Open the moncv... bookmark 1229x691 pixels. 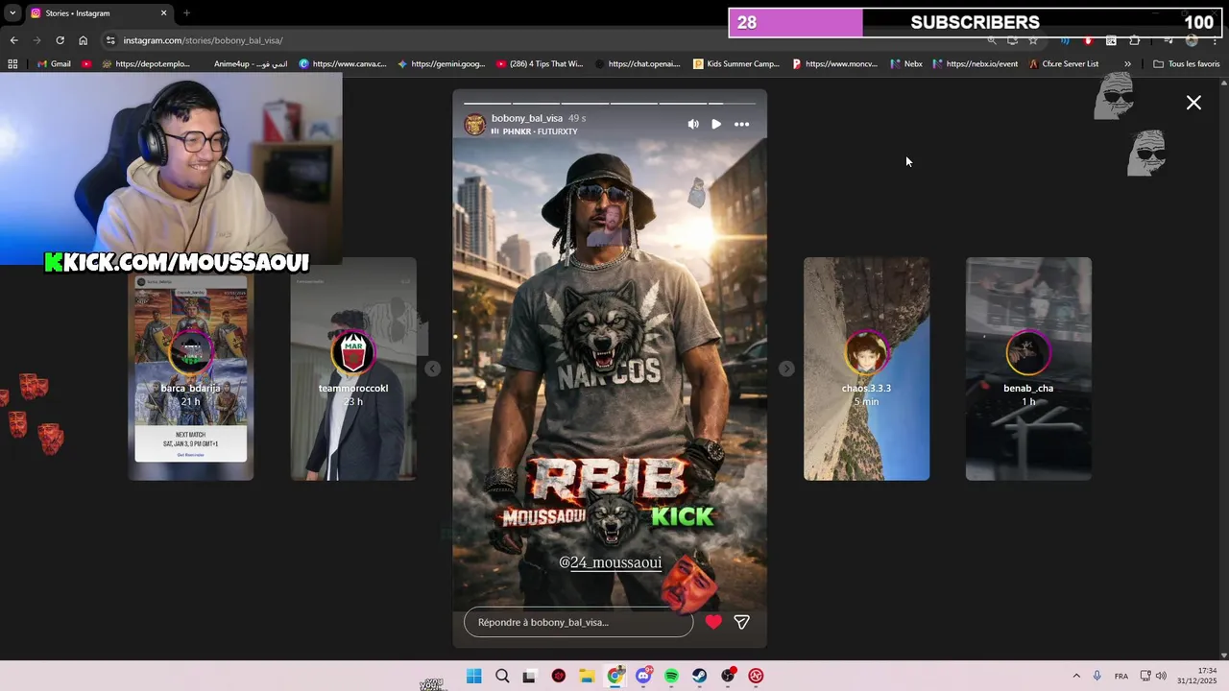tap(834, 64)
